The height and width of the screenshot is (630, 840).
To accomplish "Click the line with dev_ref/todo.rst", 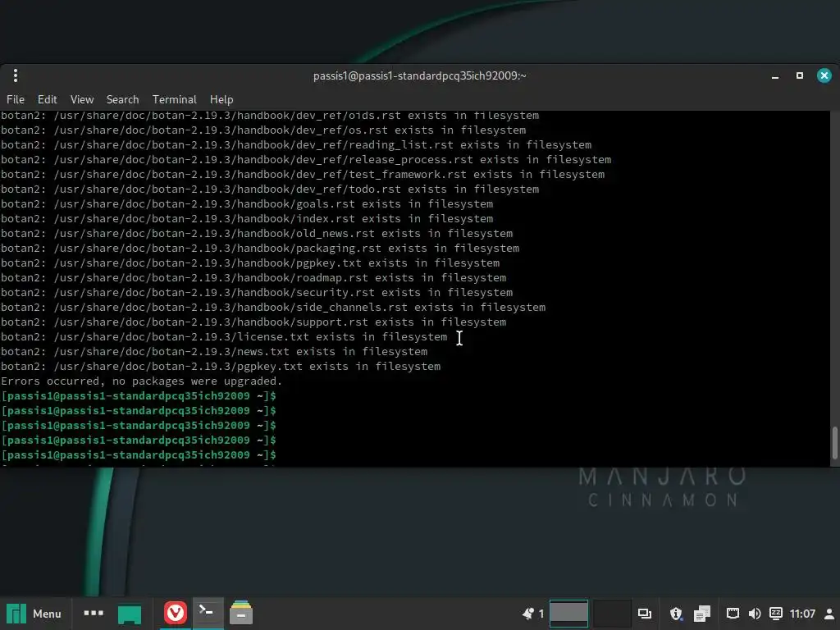I will pyautogui.click(x=270, y=189).
